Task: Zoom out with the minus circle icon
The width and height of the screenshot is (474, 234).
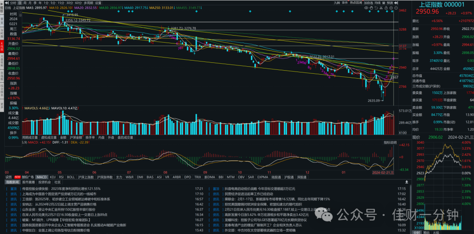Action: pos(396,8)
